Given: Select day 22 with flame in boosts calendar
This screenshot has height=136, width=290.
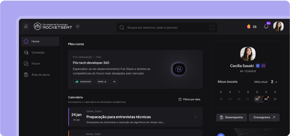Looking at the screenshot, I should click(257, 99).
